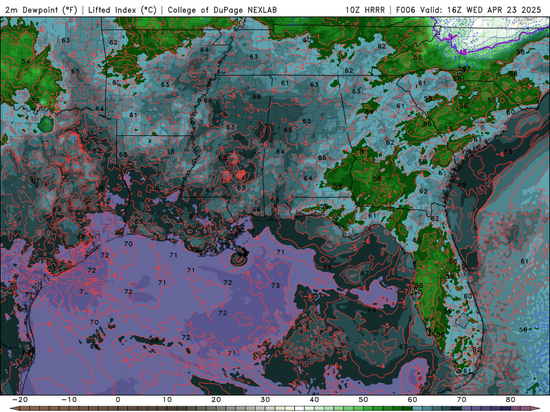Click the 80 label on the color scale
This screenshot has width=550, height=412.
coord(511,400)
